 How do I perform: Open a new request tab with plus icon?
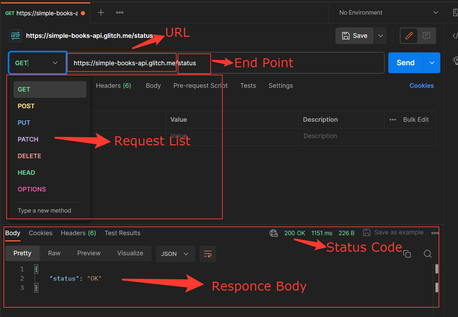[x=101, y=13]
